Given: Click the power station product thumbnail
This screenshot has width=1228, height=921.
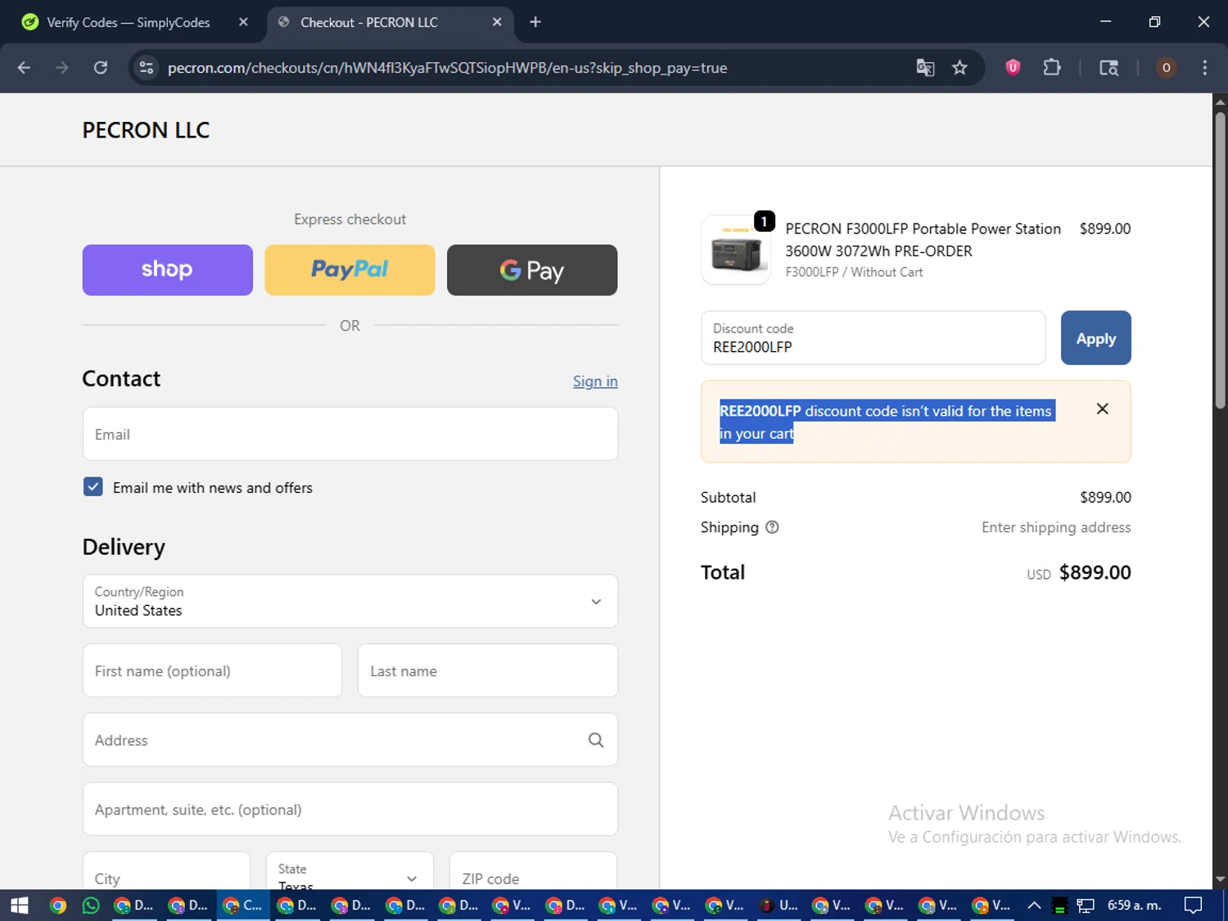Looking at the screenshot, I should (735, 251).
